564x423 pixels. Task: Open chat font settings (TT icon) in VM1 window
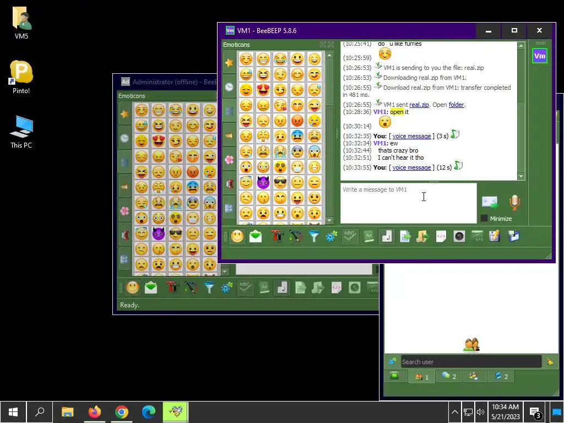point(278,236)
